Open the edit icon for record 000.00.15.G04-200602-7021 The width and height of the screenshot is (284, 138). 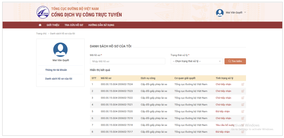(243, 105)
